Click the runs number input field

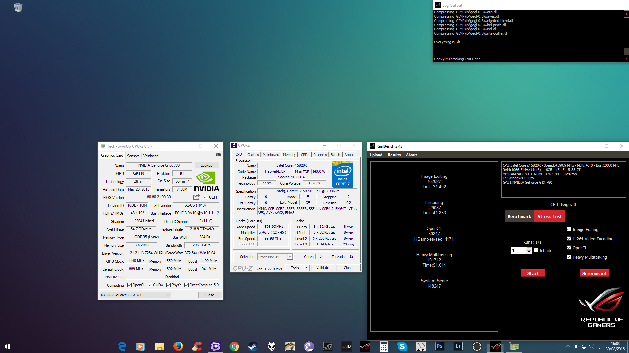[x=519, y=250]
